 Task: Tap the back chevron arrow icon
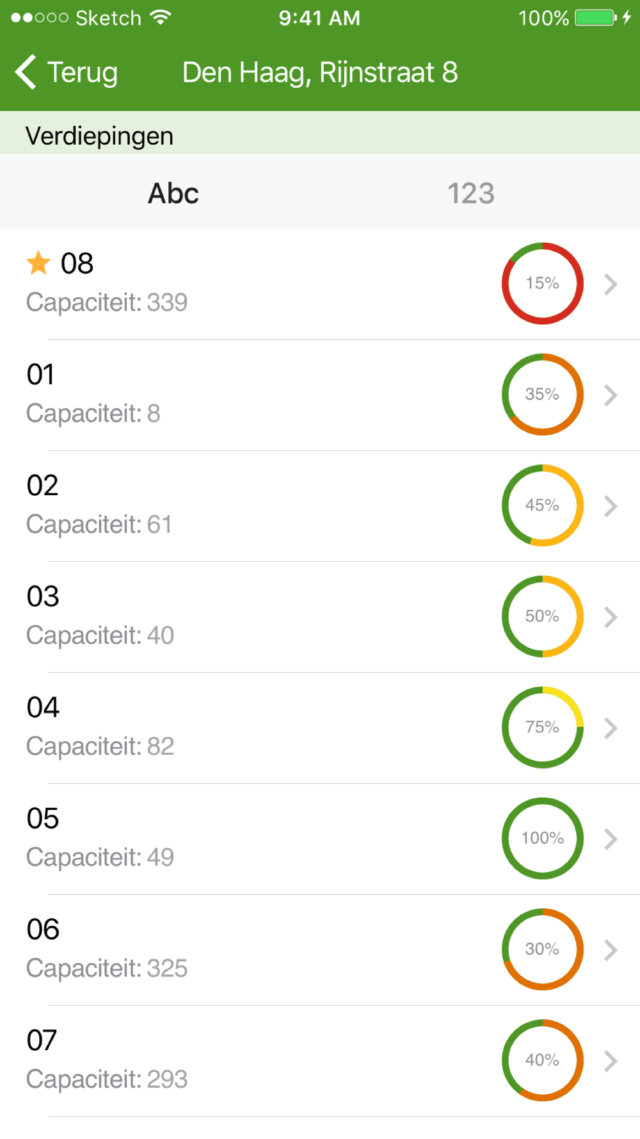click(26, 72)
